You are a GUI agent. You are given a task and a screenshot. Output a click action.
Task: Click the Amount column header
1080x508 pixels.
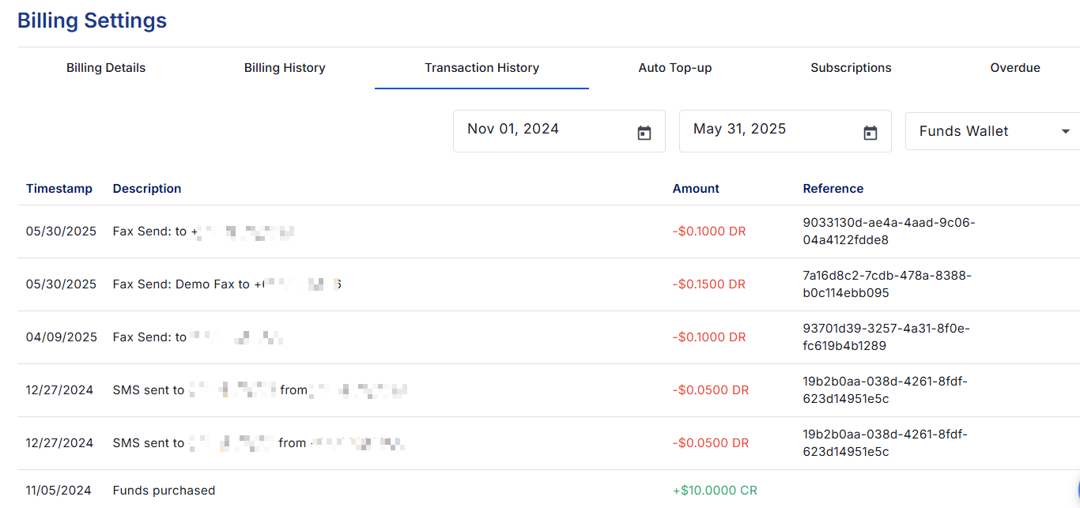[696, 189]
